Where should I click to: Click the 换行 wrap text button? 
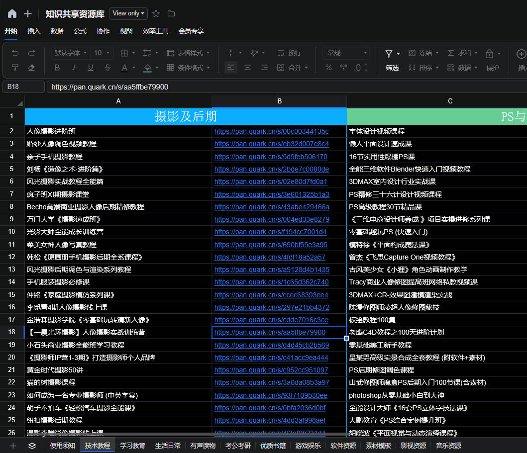tap(289, 53)
